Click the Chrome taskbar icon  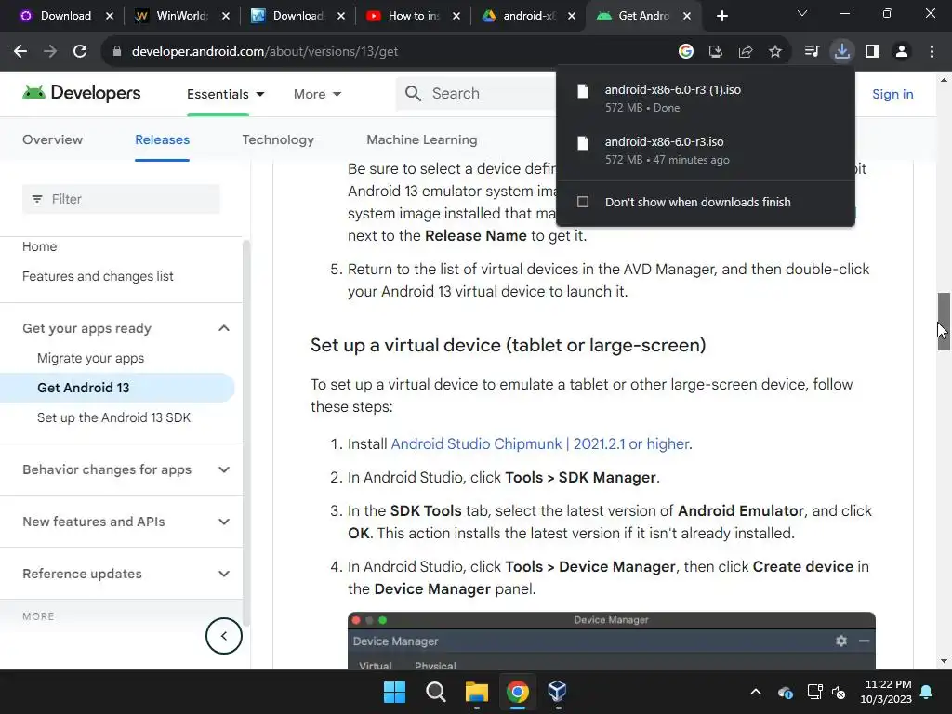(x=517, y=692)
